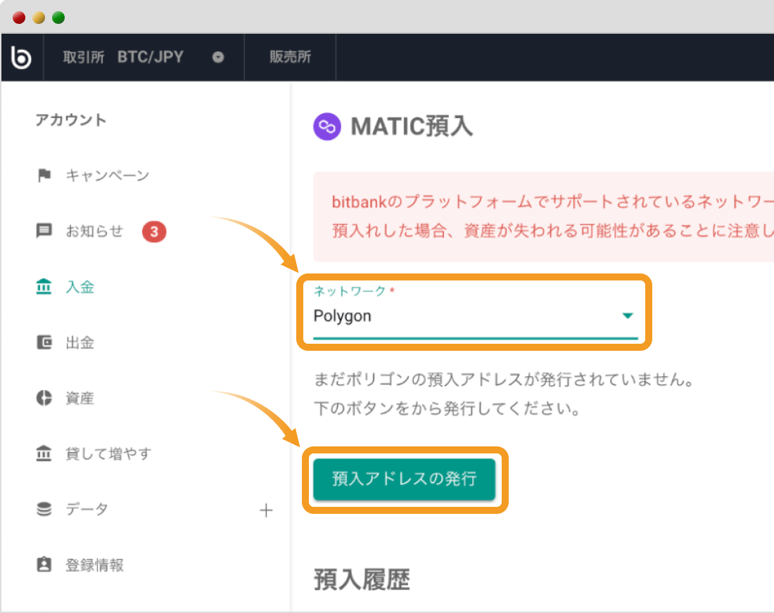Image resolution: width=774 pixels, height=613 pixels.
Task: Click the 出金 wallet icon
Action: coord(44,342)
